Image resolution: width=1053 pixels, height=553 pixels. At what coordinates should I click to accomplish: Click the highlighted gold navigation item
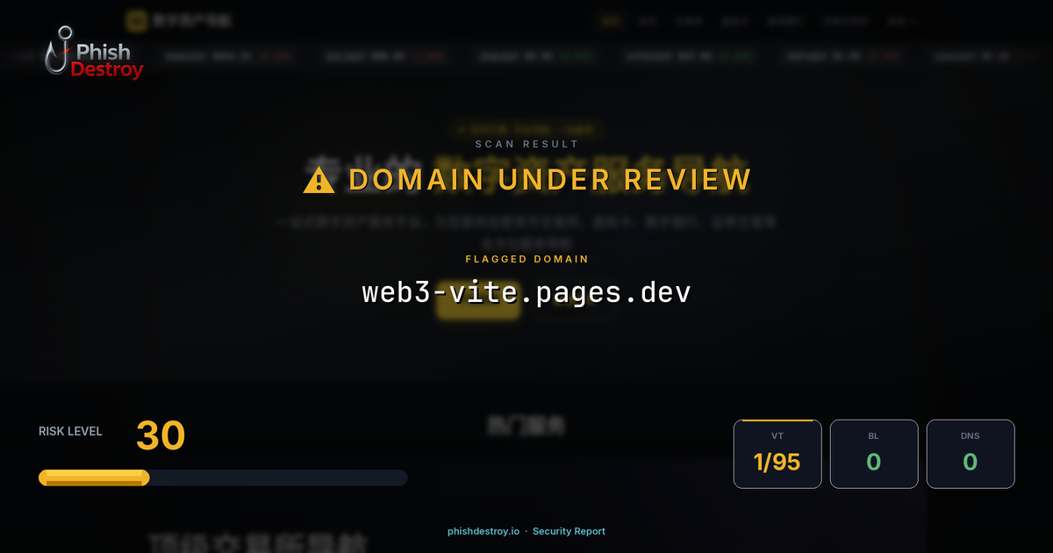612,21
